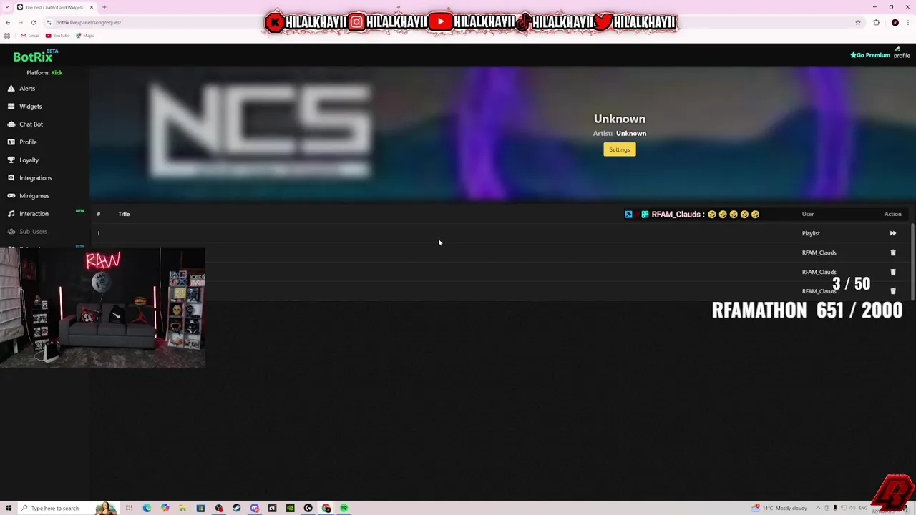Viewport: 916px width, 515px height.
Task: Open Task View on the taskbar
Action: pyautogui.click(x=129, y=508)
